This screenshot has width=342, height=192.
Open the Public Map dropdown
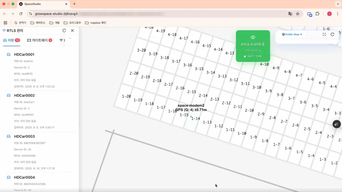[x=292, y=34]
